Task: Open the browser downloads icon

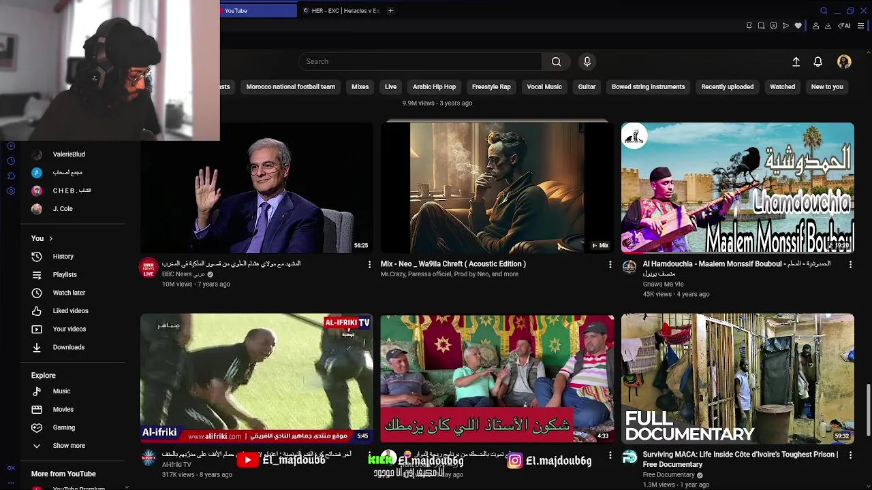Action: 828,26
